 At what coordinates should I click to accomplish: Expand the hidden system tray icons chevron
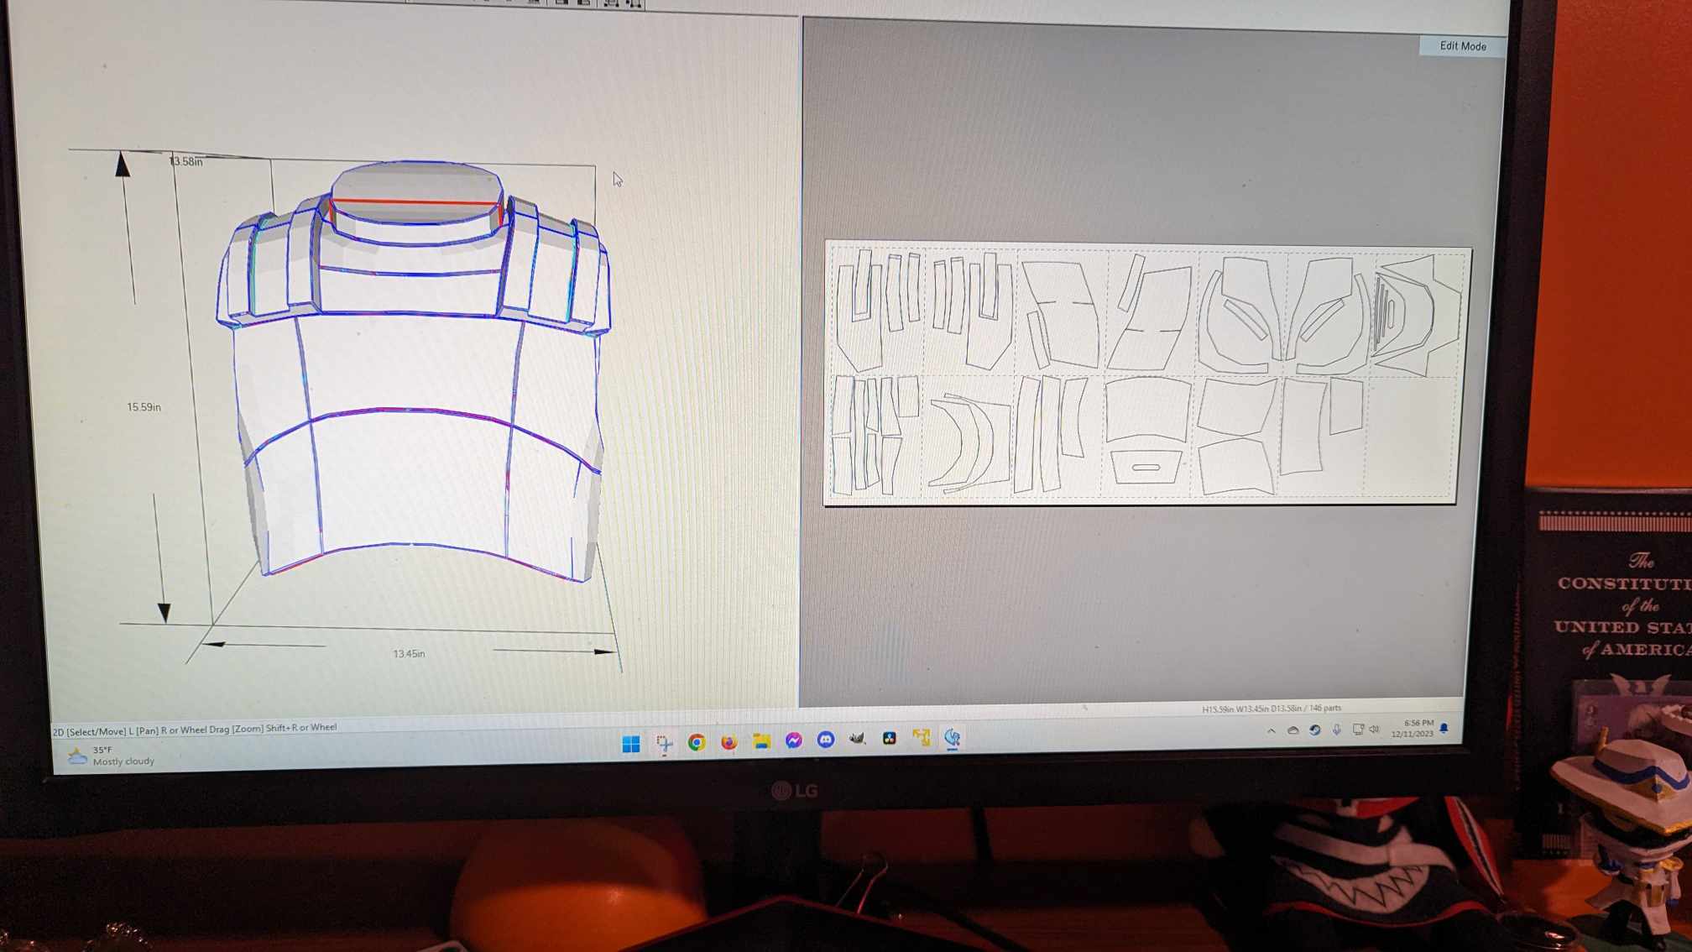click(1272, 731)
